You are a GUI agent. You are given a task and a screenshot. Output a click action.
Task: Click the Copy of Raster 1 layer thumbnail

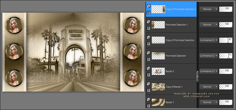pyautogui.click(x=158, y=87)
